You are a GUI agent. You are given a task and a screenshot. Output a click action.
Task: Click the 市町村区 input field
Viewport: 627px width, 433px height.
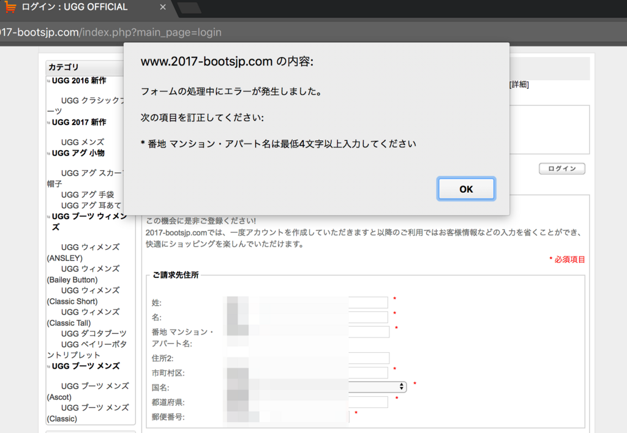click(307, 372)
